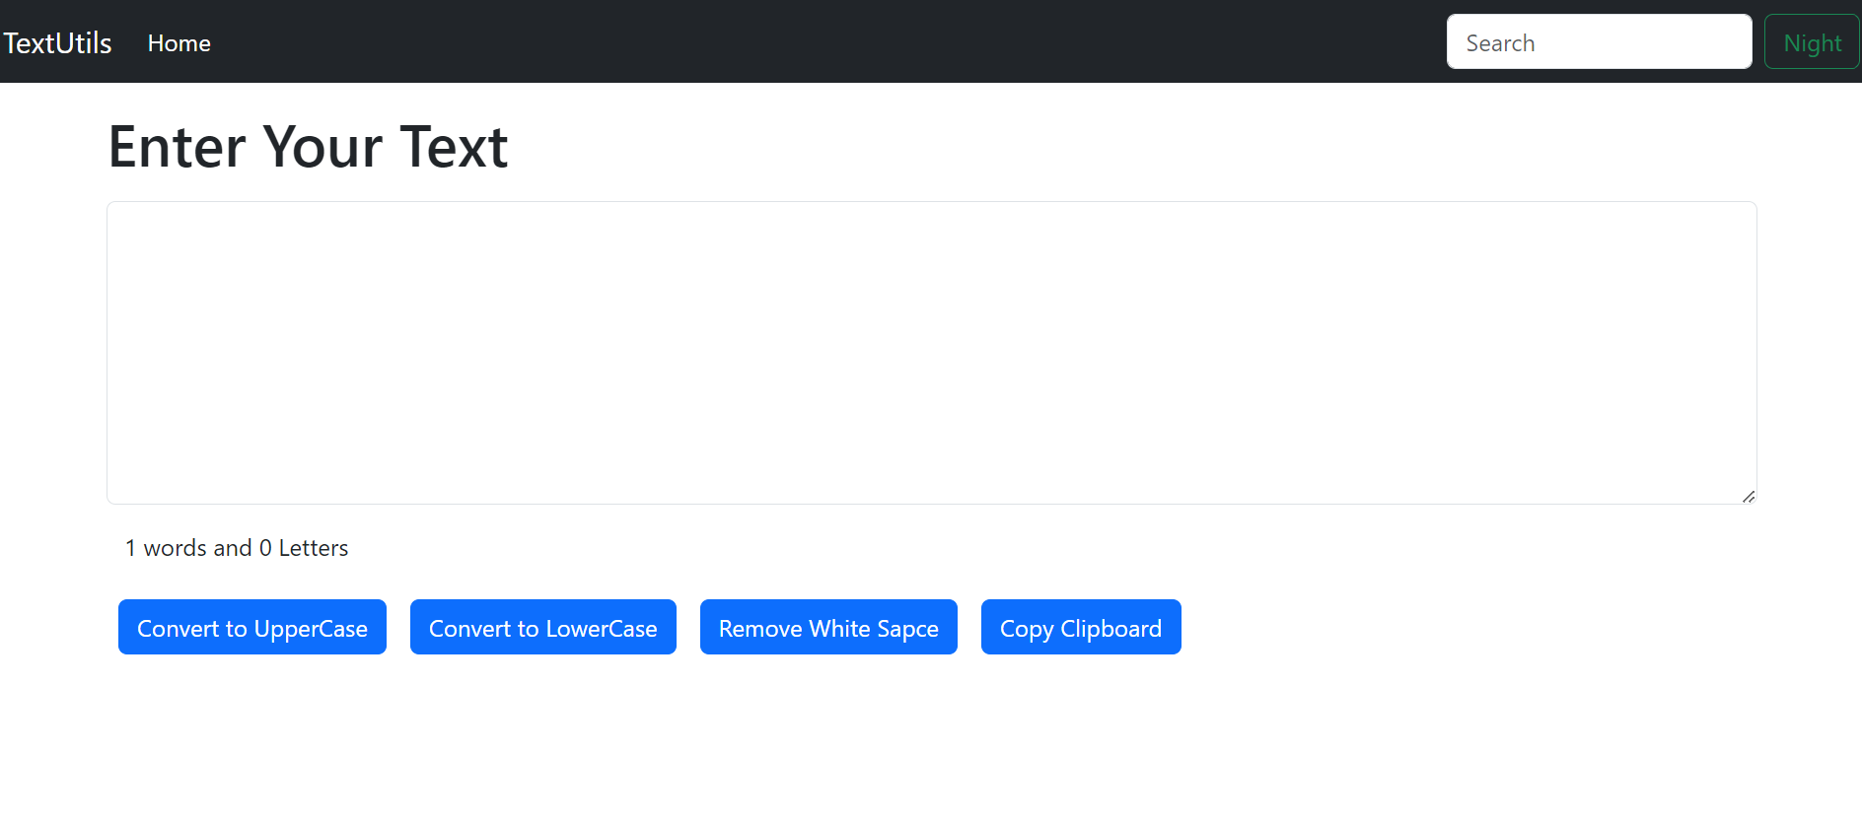Switch the theme using Night
The height and width of the screenshot is (823, 1862).
(1812, 42)
